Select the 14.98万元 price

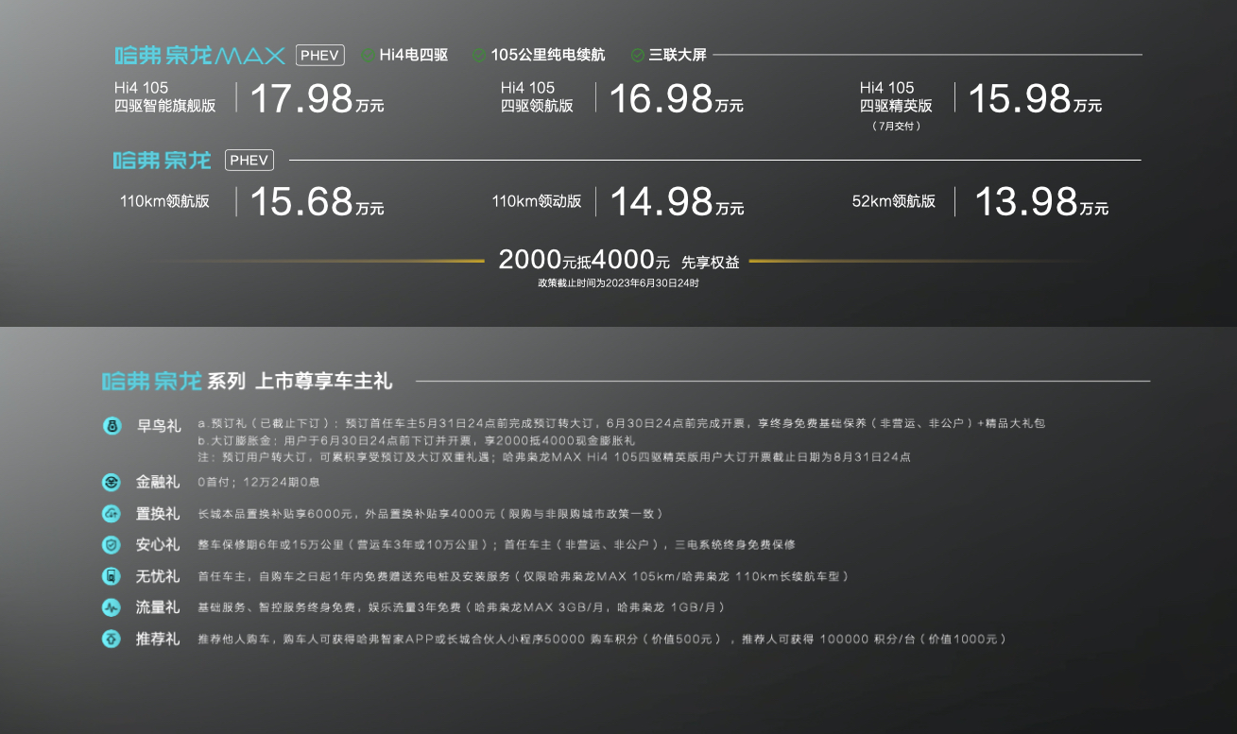pos(676,201)
